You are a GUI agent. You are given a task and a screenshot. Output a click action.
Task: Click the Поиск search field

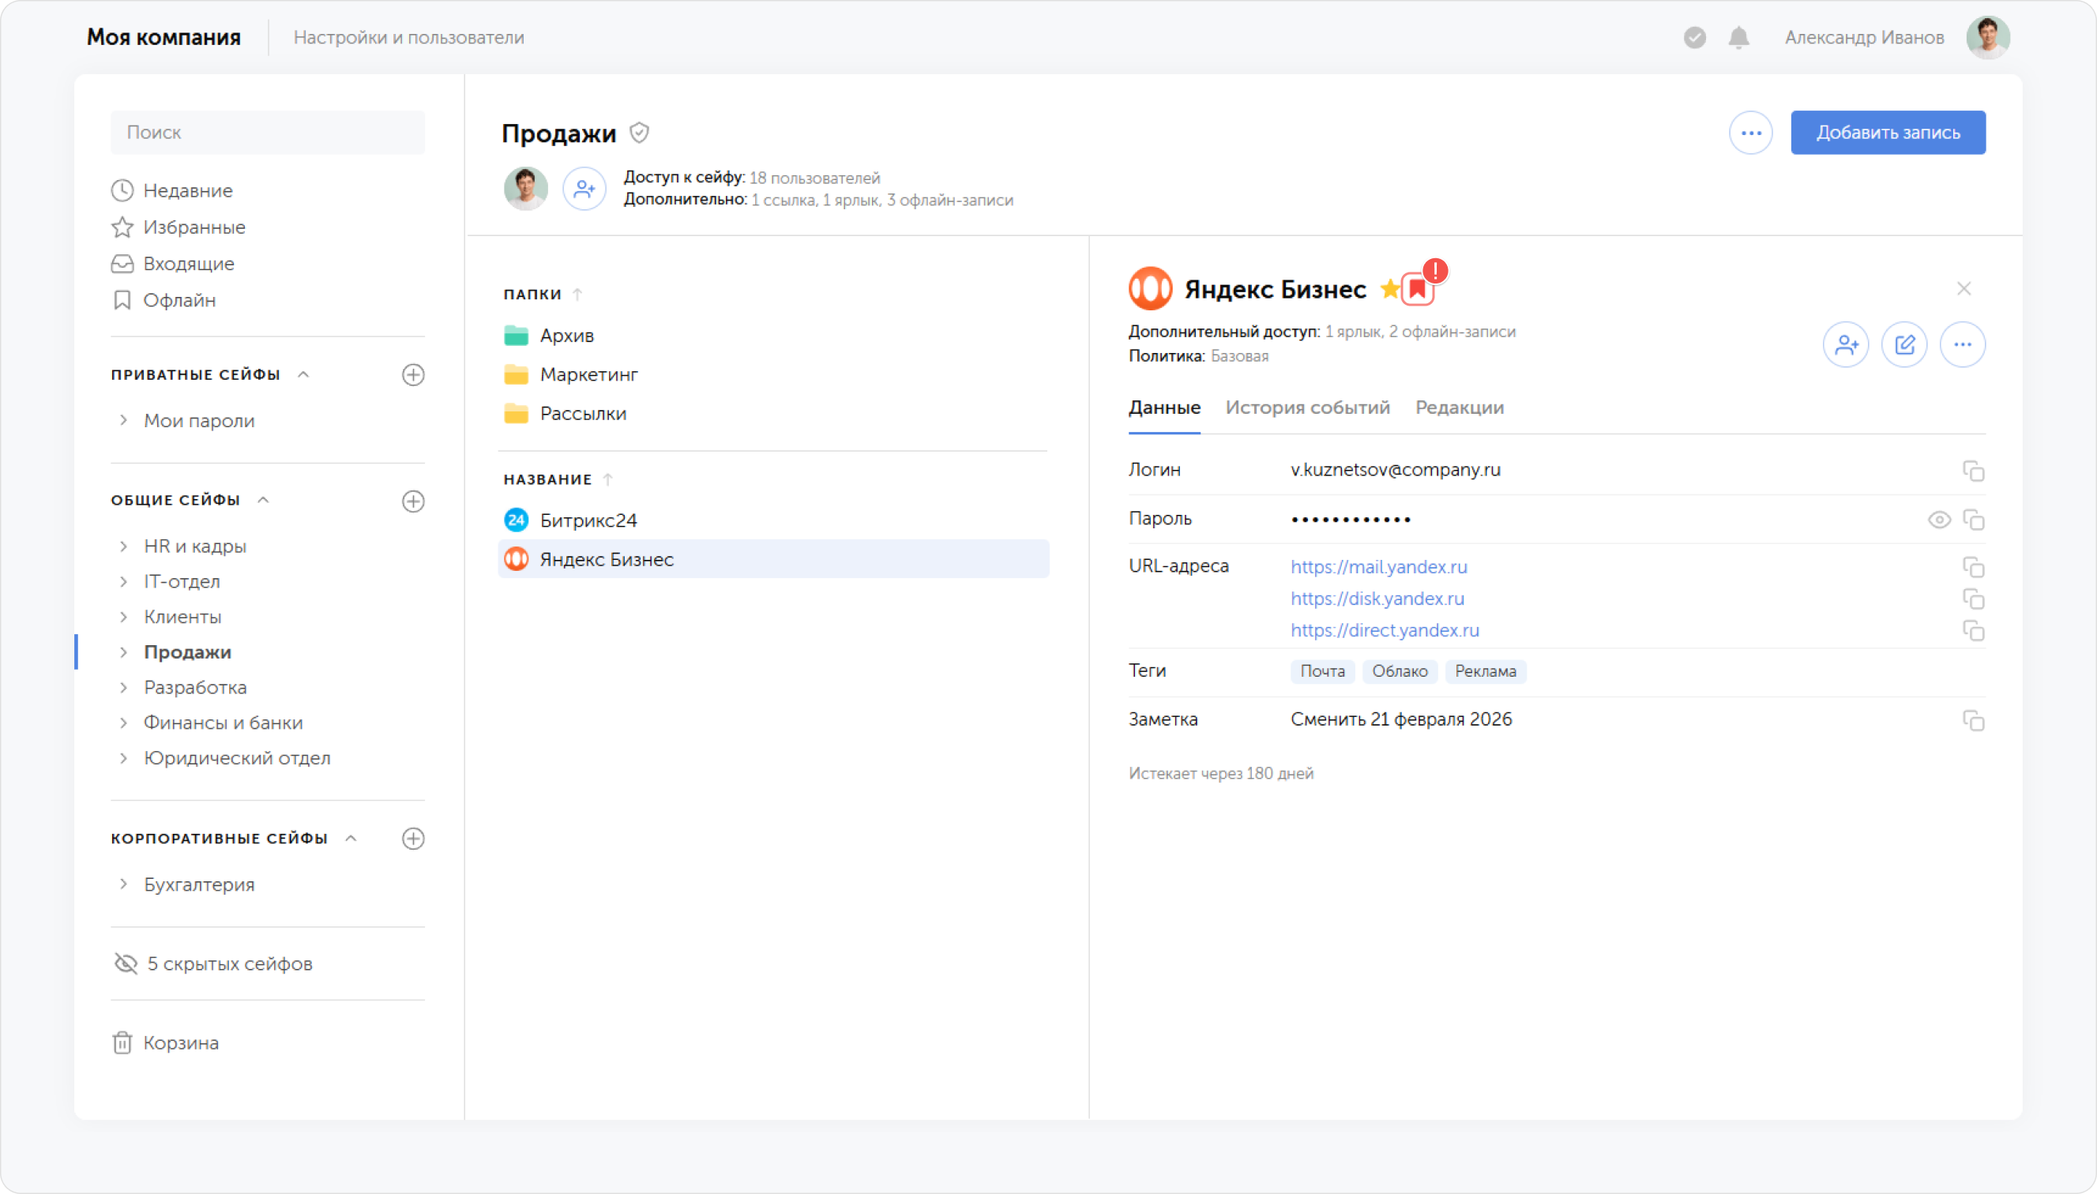[267, 133]
